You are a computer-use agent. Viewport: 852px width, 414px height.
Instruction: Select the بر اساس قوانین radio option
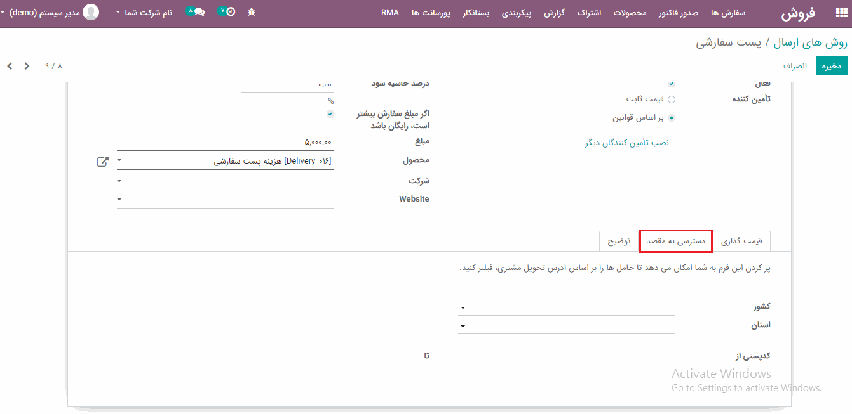click(672, 118)
